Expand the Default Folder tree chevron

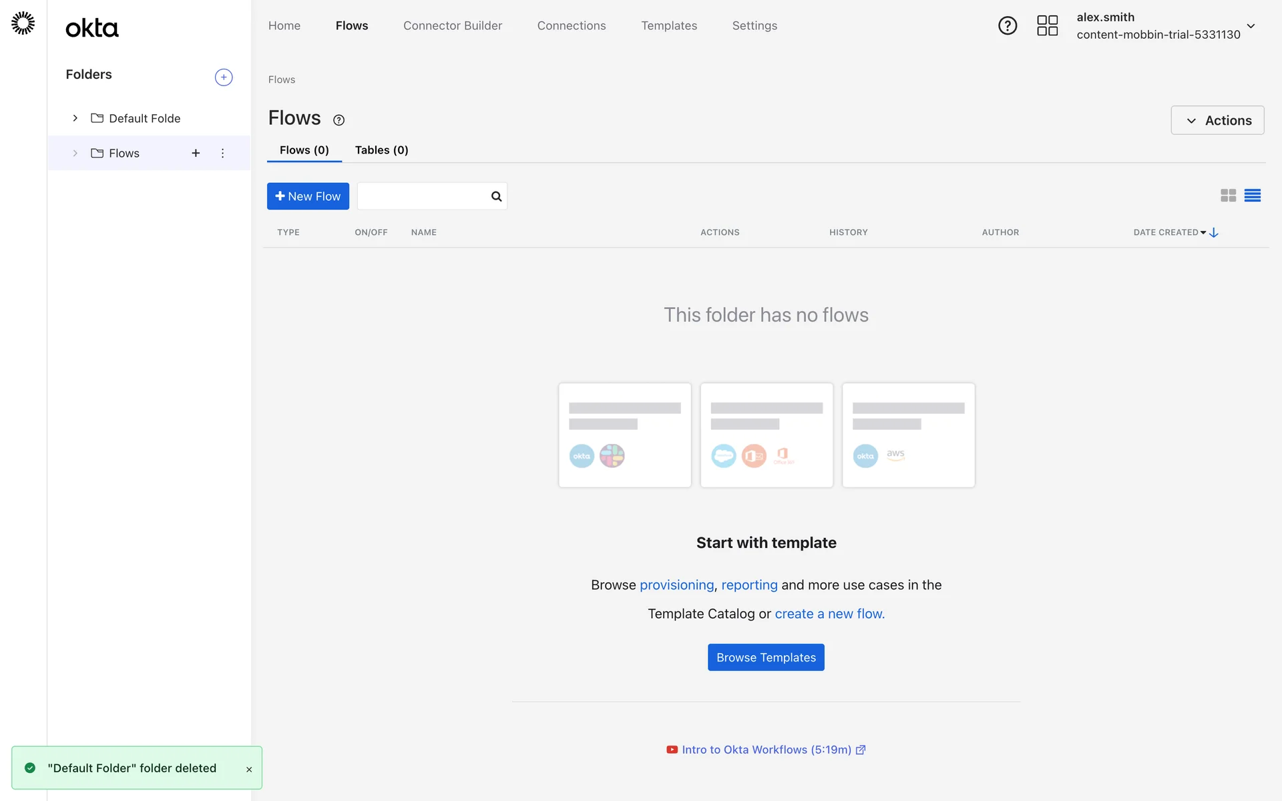point(75,118)
